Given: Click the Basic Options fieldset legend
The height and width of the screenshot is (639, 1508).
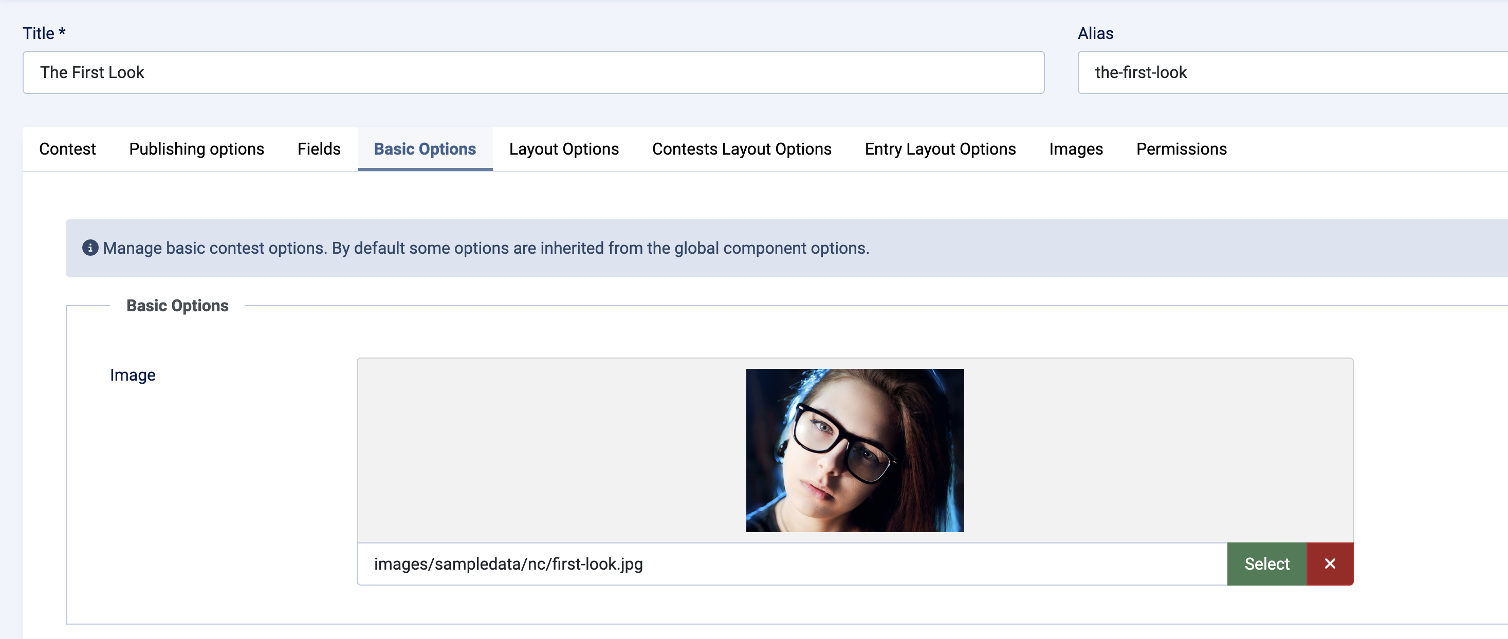Looking at the screenshot, I should click(x=177, y=306).
